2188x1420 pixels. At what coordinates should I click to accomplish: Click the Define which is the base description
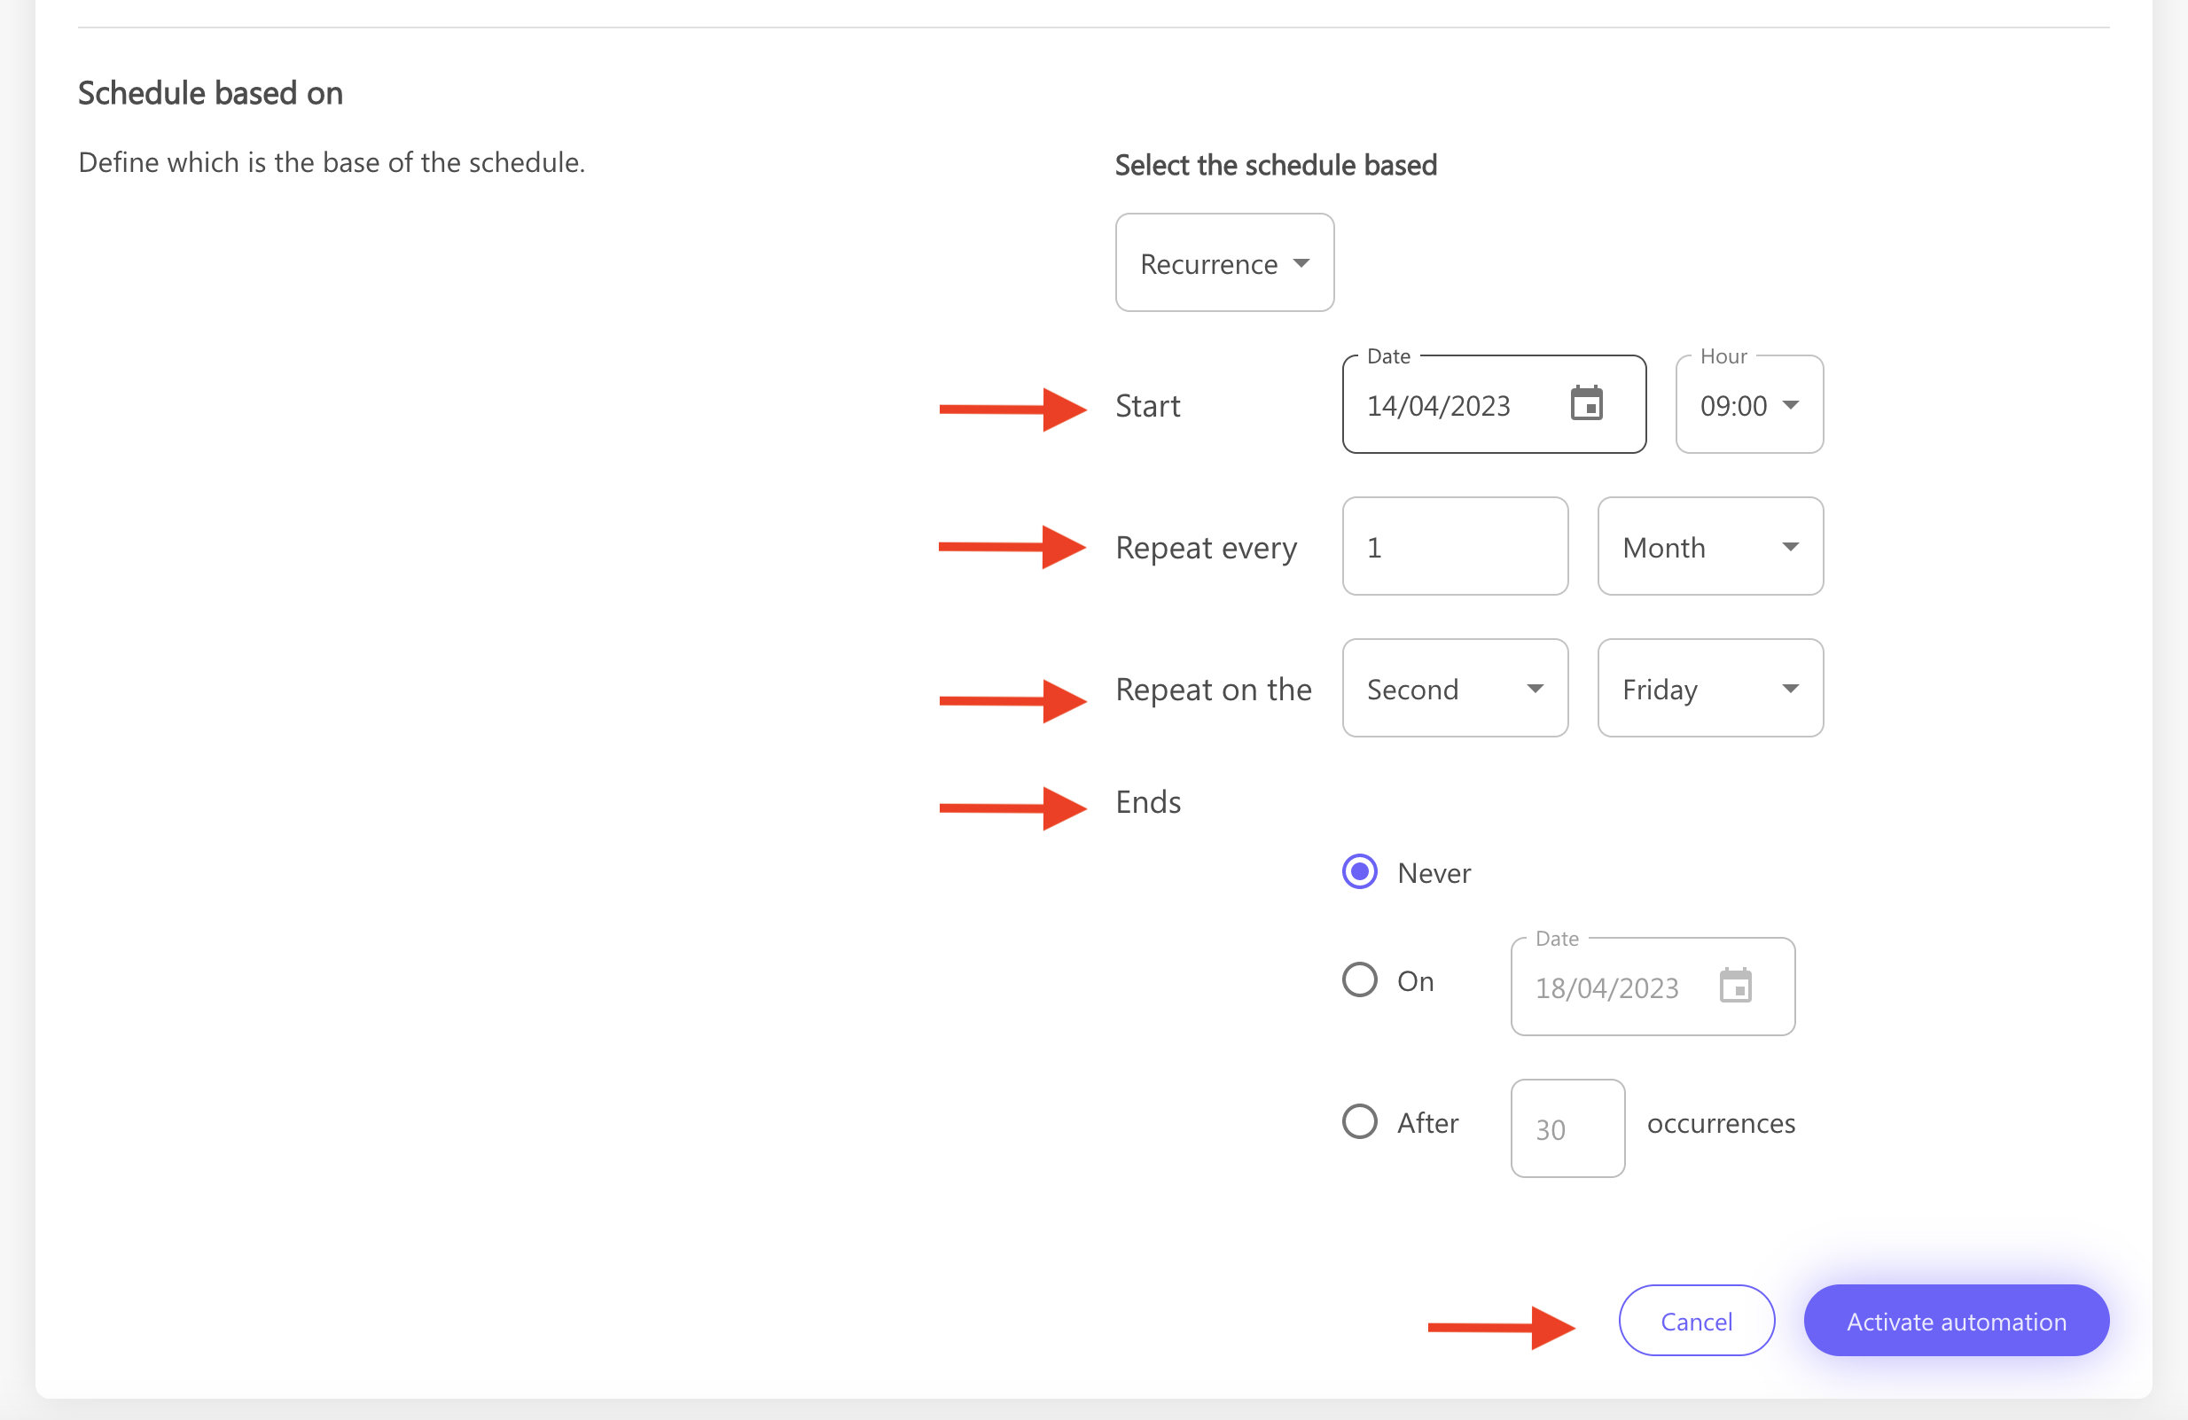332,161
